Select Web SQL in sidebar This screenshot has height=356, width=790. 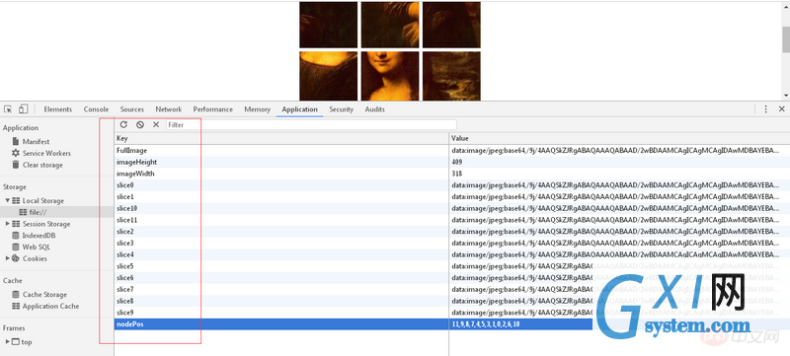37,247
